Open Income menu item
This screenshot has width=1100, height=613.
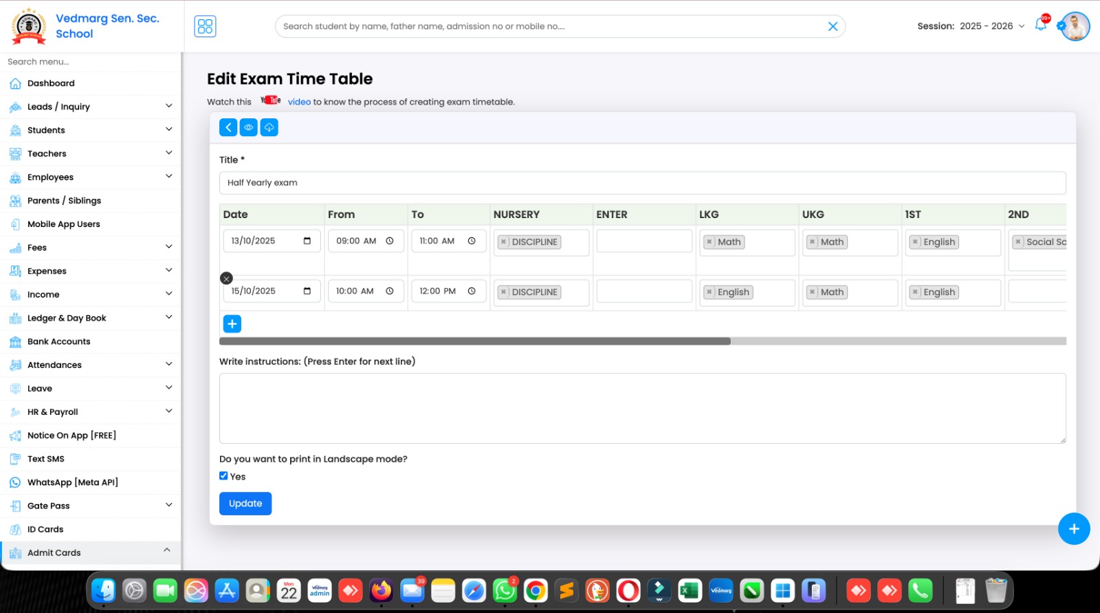(x=91, y=294)
